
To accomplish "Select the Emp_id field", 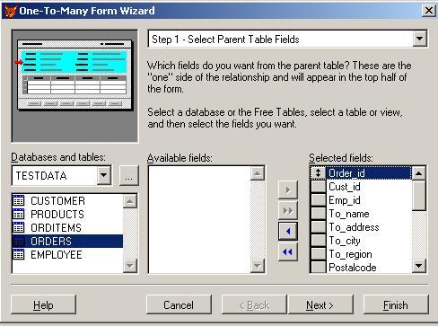I will tap(369, 200).
